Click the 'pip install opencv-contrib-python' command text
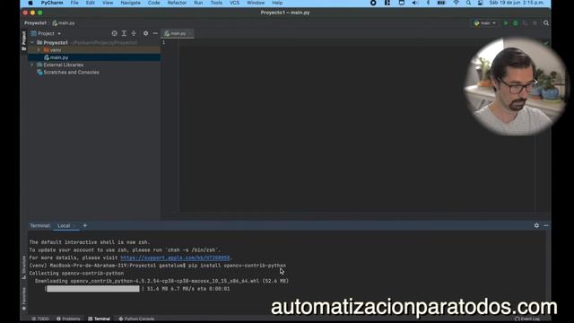The height and width of the screenshot is (323, 574). 237,266
